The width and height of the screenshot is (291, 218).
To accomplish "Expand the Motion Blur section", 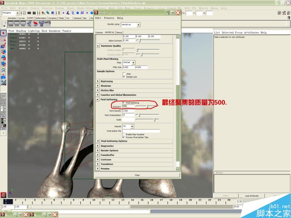I will 98,90.
